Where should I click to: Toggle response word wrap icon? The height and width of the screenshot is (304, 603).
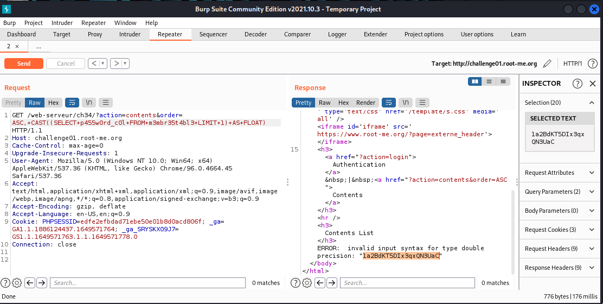tap(389, 103)
